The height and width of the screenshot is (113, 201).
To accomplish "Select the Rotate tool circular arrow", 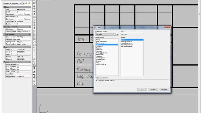I will [x=34, y=31].
